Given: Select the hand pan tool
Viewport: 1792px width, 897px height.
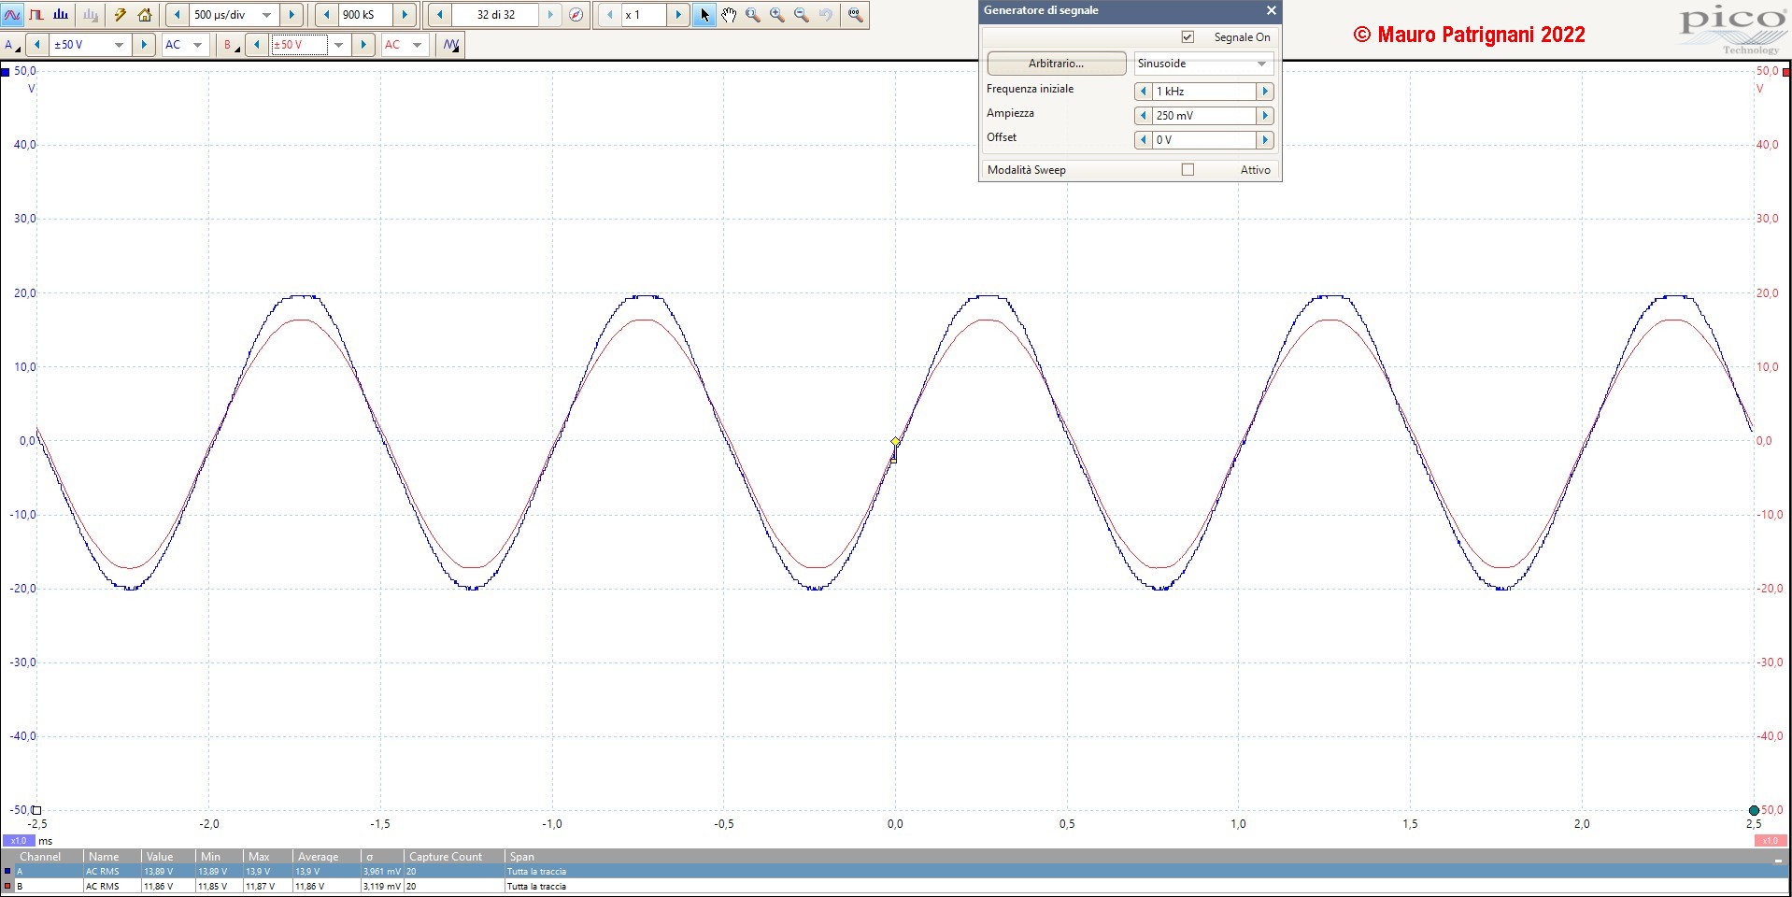Looking at the screenshot, I should [x=729, y=15].
